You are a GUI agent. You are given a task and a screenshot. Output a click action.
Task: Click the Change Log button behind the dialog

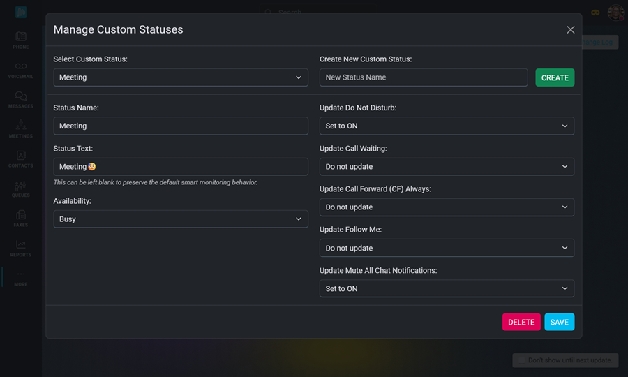[599, 42]
